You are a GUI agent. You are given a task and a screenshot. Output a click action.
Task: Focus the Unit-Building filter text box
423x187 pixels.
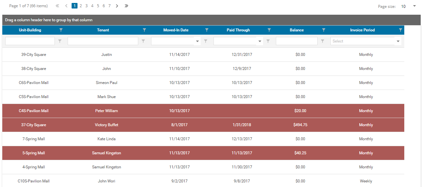pyautogui.click(x=30, y=41)
